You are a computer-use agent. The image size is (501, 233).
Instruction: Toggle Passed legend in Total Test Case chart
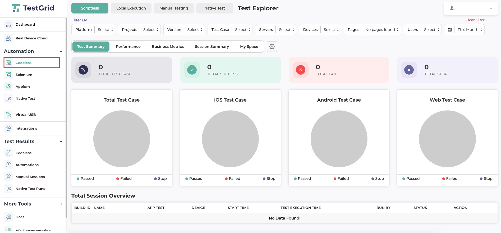click(x=85, y=179)
